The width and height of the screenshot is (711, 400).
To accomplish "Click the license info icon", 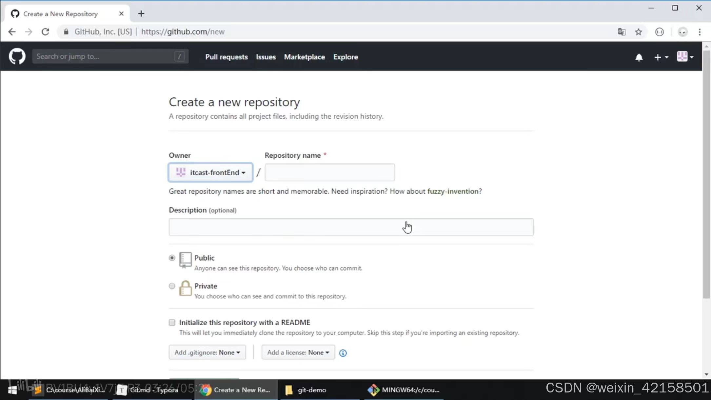I will pos(343,353).
